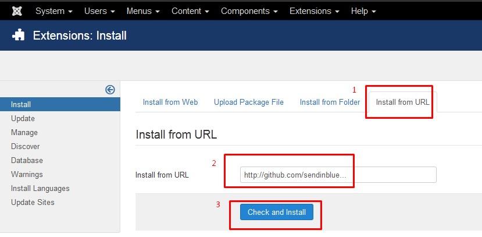Select Update Sites in the sidebar
This screenshot has width=482, height=237.
coord(33,202)
